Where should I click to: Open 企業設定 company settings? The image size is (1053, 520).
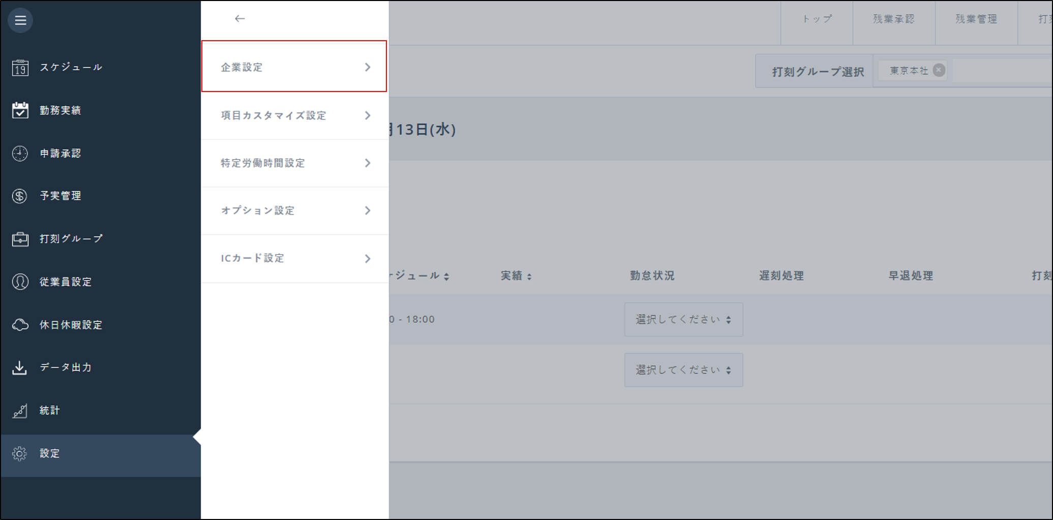tap(294, 67)
